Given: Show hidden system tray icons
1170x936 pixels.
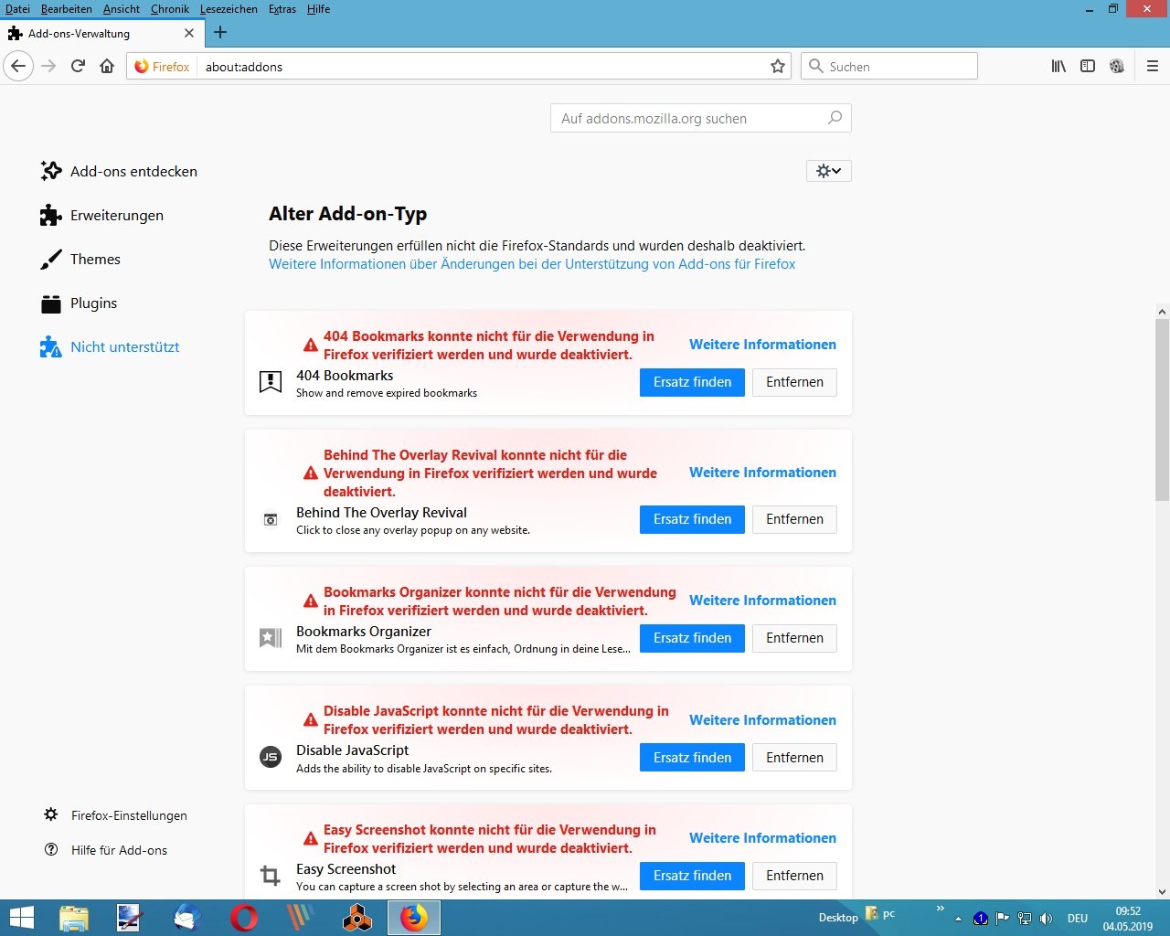Looking at the screenshot, I should point(958,919).
